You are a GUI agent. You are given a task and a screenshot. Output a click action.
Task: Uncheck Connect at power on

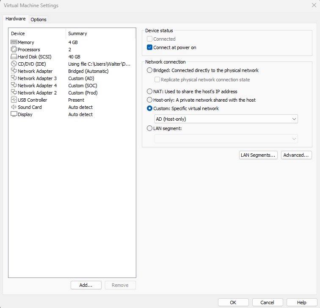tap(149, 47)
